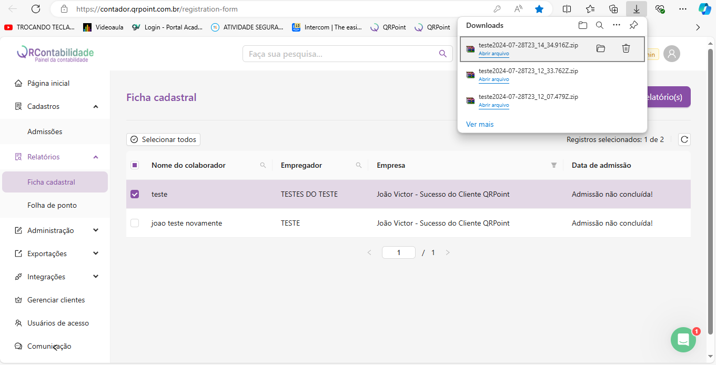This screenshot has height=365, width=716.
Task: Open Folha de ponto report page
Action: click(52, 205)
